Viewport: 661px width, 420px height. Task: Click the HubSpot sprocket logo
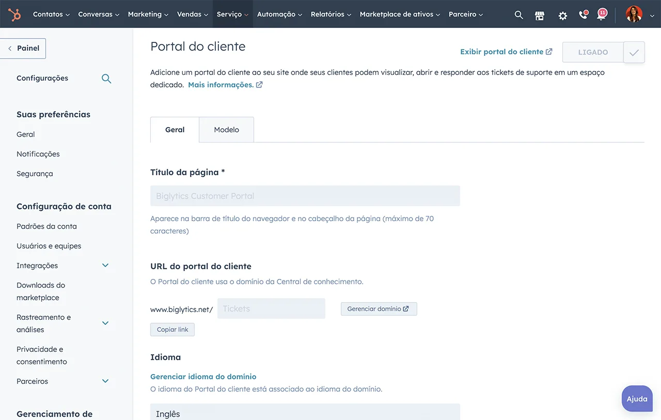tap(14, 14)
